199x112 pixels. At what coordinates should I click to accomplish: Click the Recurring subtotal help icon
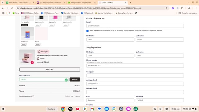coord(33,96)
